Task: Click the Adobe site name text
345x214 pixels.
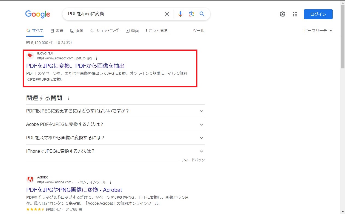Action: (x=43, y=177)
